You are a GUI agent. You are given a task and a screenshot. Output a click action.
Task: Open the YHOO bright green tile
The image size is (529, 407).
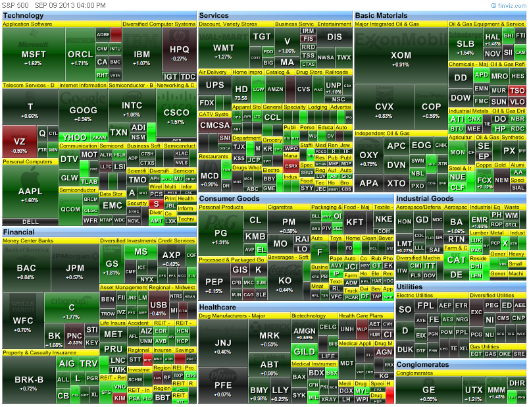tap(75, 138)
